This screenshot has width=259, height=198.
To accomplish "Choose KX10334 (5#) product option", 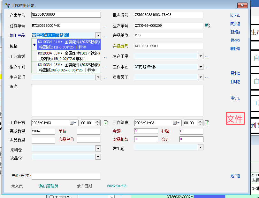I will tap(69, 67).
